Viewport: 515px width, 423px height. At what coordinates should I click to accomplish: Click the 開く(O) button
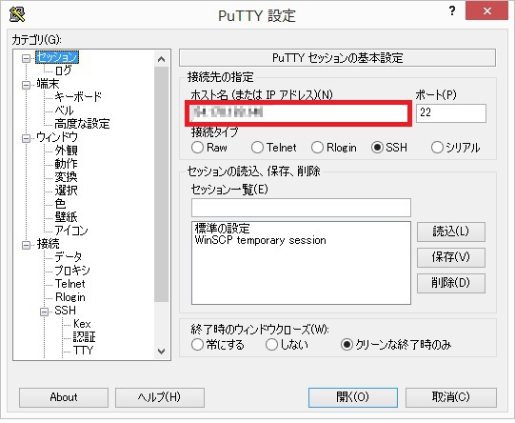353,397
